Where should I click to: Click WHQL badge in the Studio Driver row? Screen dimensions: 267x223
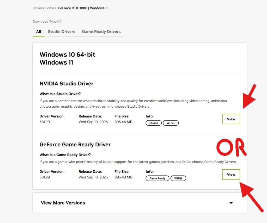click(171, 123)
